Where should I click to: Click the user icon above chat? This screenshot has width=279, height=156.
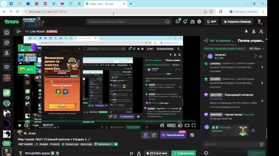point(254,32)
